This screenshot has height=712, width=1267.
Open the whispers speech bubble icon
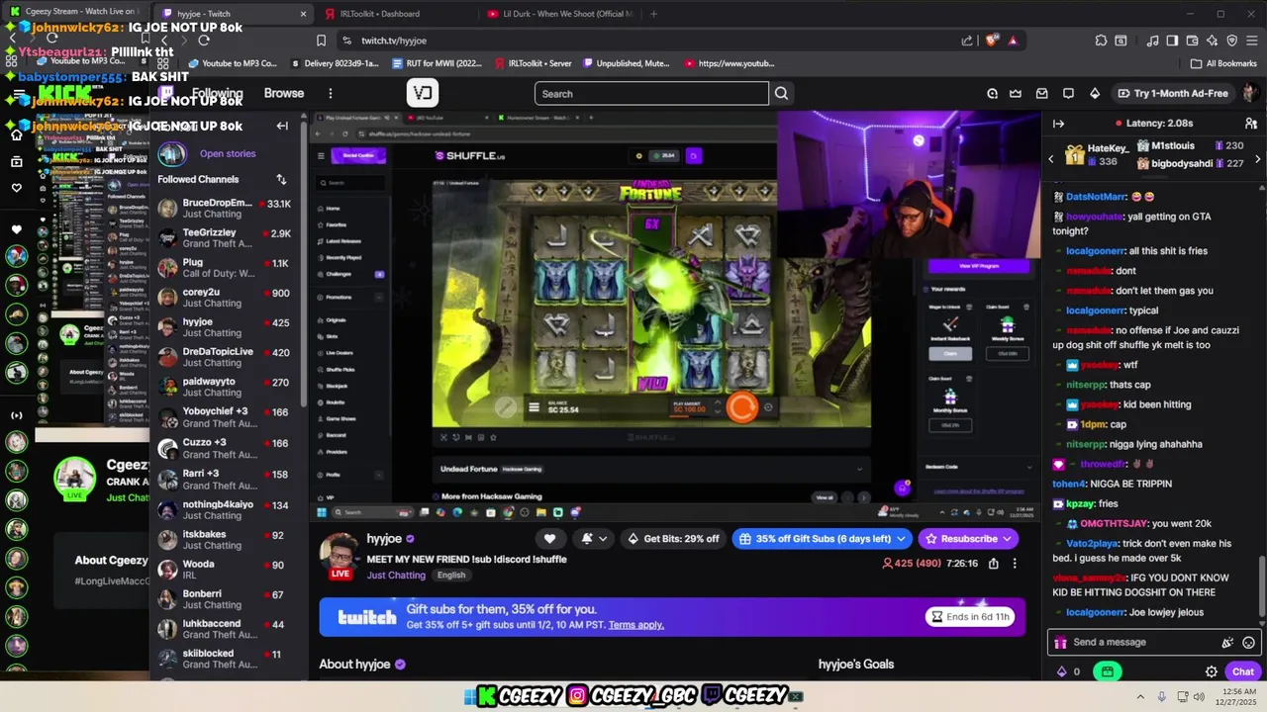point(1068,94)
